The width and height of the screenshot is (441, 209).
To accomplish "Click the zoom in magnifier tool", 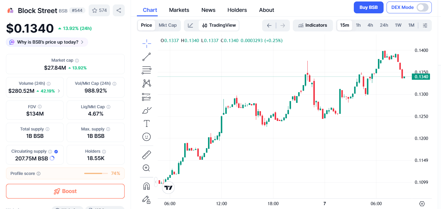I will tap(146, 168).
